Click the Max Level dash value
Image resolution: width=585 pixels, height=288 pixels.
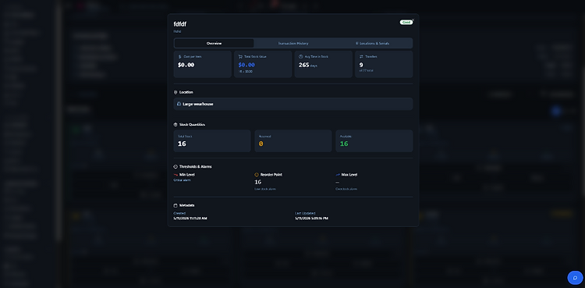(337, 183)
